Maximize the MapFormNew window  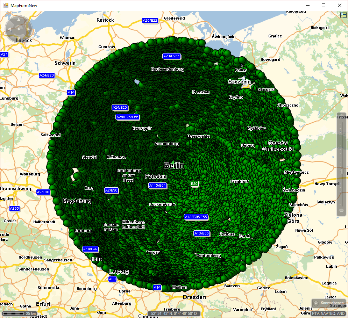click(324, 5)
